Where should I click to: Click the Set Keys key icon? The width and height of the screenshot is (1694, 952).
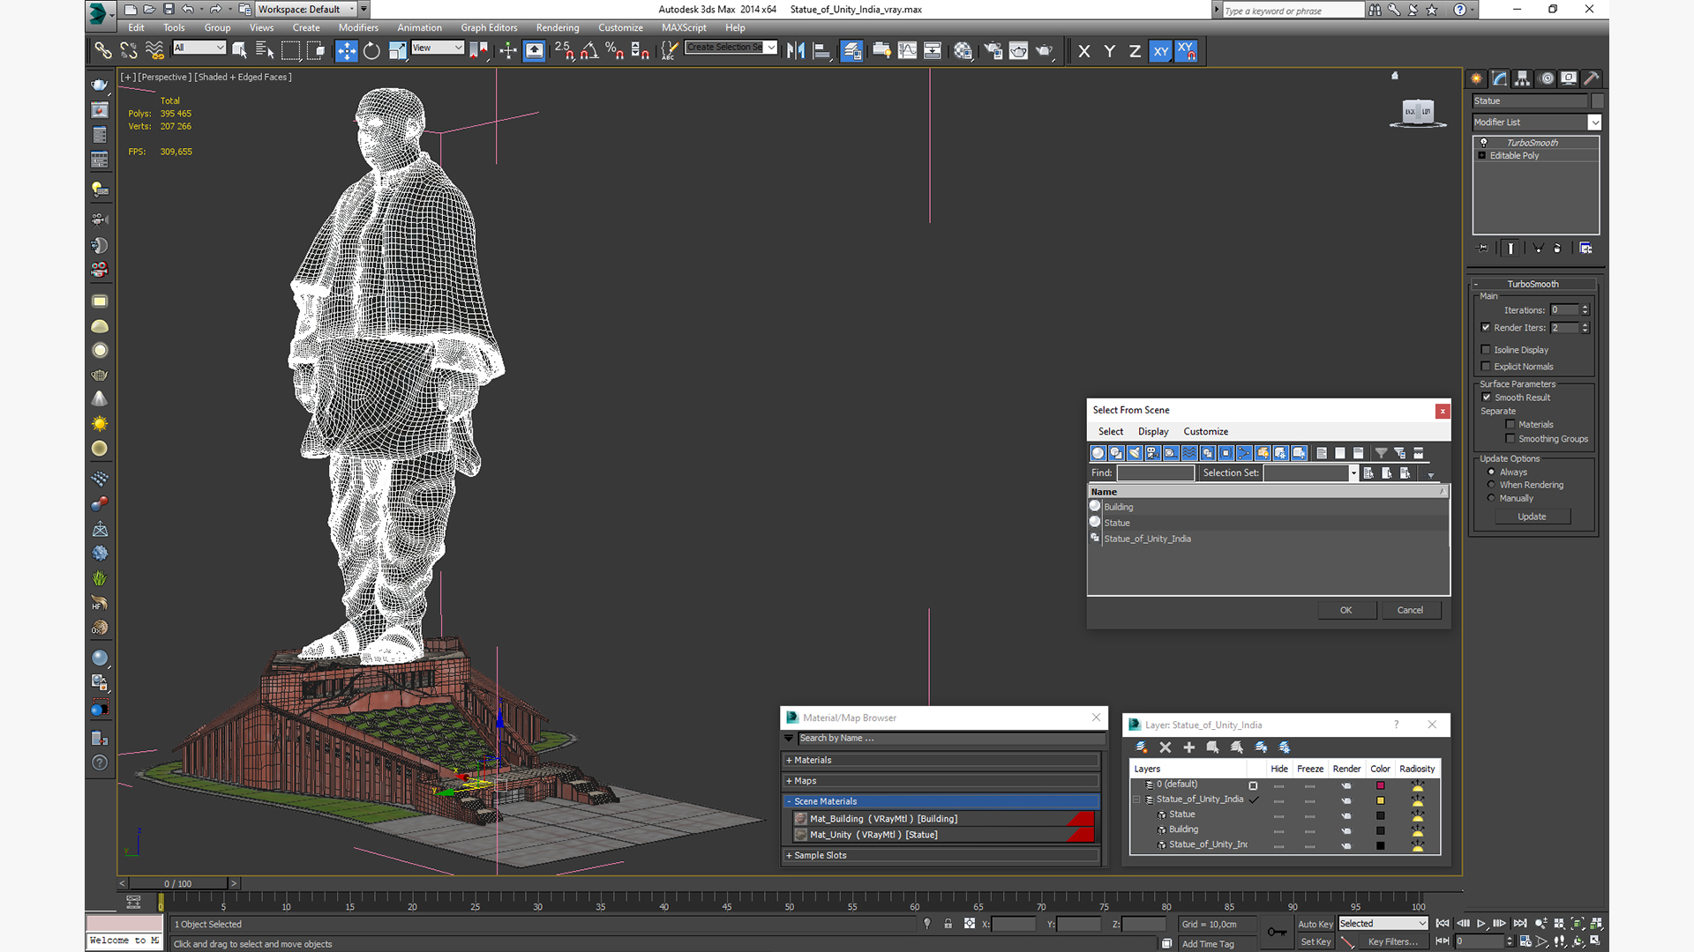pos(1277,932)
